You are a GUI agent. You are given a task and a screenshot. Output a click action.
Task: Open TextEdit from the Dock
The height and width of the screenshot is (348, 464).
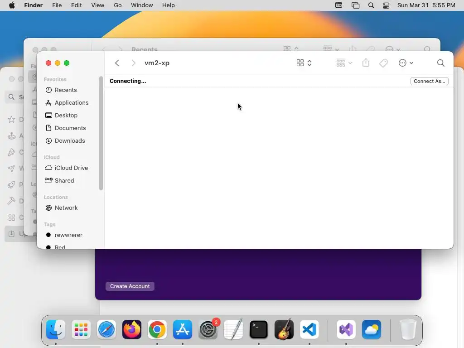point(233,329)
